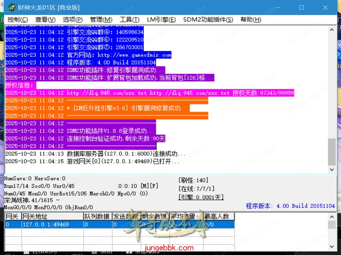Click the log panel scroll-down arrow
This screenshot has width=341, height=255.
332,170
